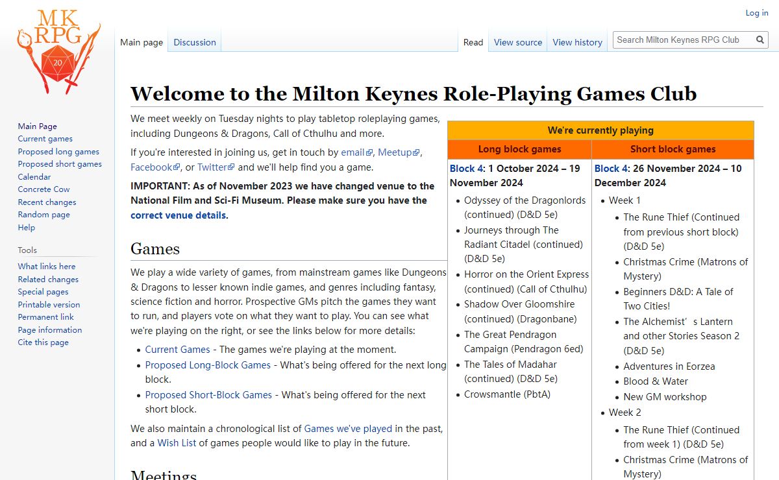This screenshot has width=779, height=480.
Task: Open Block 4 link under Short block games
Action: tap(612, 169)
